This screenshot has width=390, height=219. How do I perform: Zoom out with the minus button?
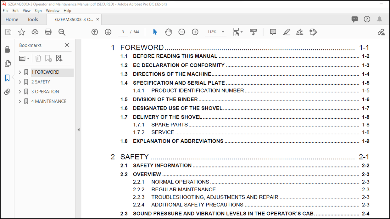182,32
